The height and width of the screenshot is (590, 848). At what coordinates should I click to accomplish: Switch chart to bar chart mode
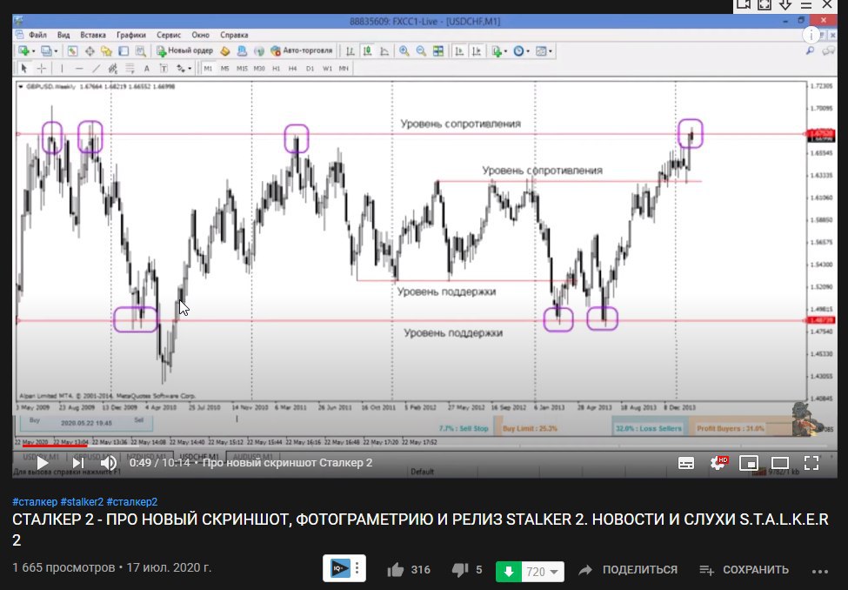pyautogui.click(x=350, y=50)
